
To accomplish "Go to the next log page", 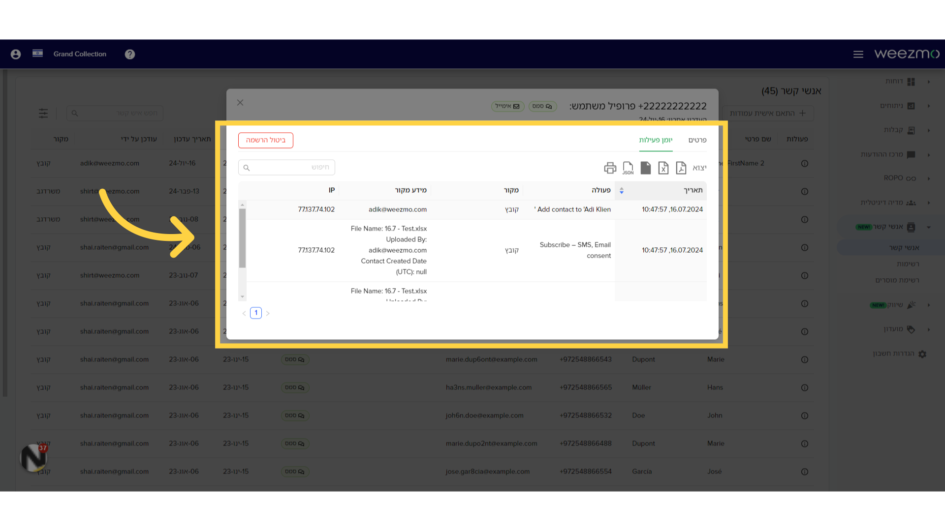I will pyautogui.click(x=268, y=313).
